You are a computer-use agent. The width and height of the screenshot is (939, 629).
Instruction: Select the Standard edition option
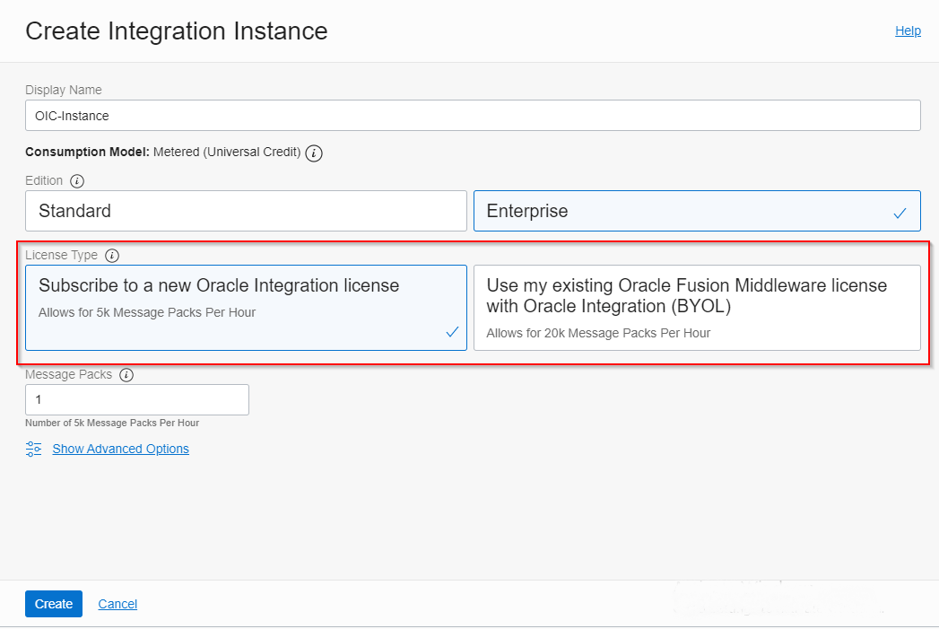pos(246,211)
